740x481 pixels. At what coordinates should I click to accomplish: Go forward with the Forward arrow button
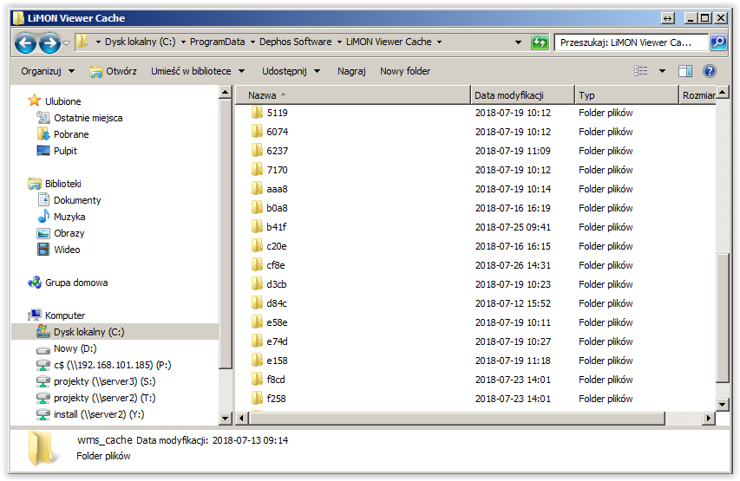click(x=49, y=43)
